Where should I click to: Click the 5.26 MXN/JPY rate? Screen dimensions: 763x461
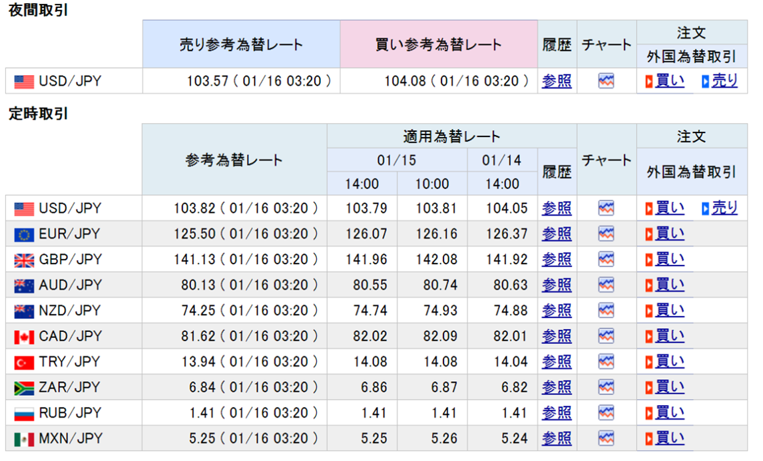(444, 438)
